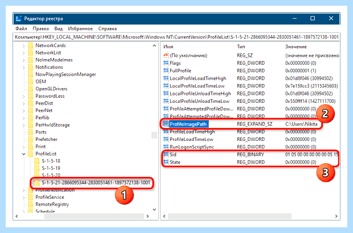Click the DWORD icon next to LocalProfileLoadTimeHigh
The height and width of the screenshot is (233, 353).
(x=166, y=78)
